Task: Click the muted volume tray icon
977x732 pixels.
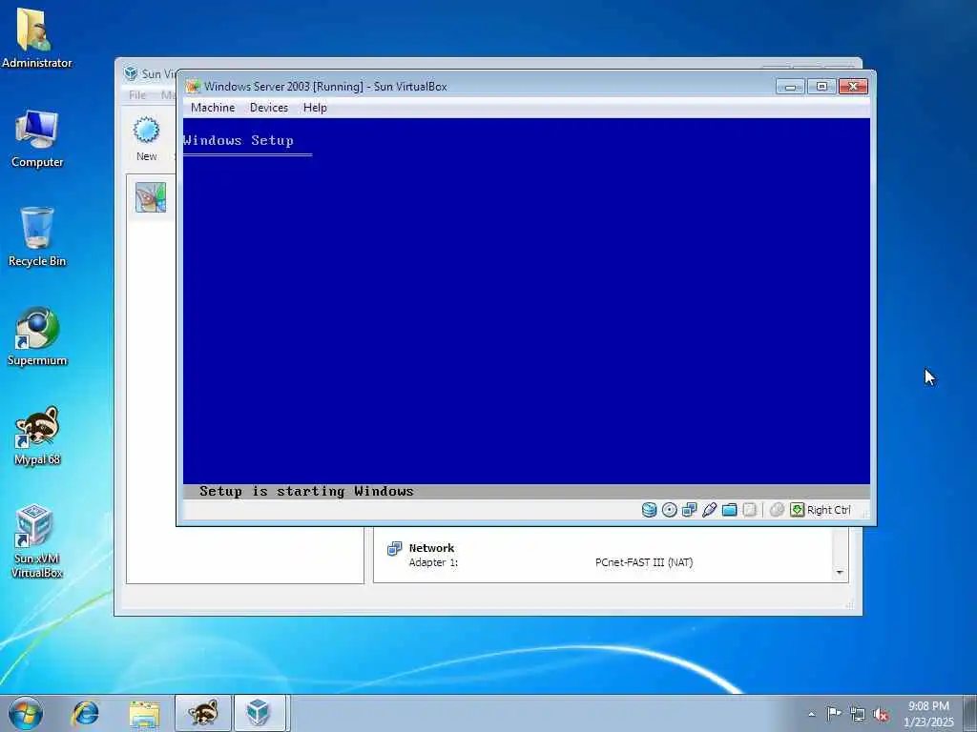Action: pyautogui.click(x=881, y=714)
